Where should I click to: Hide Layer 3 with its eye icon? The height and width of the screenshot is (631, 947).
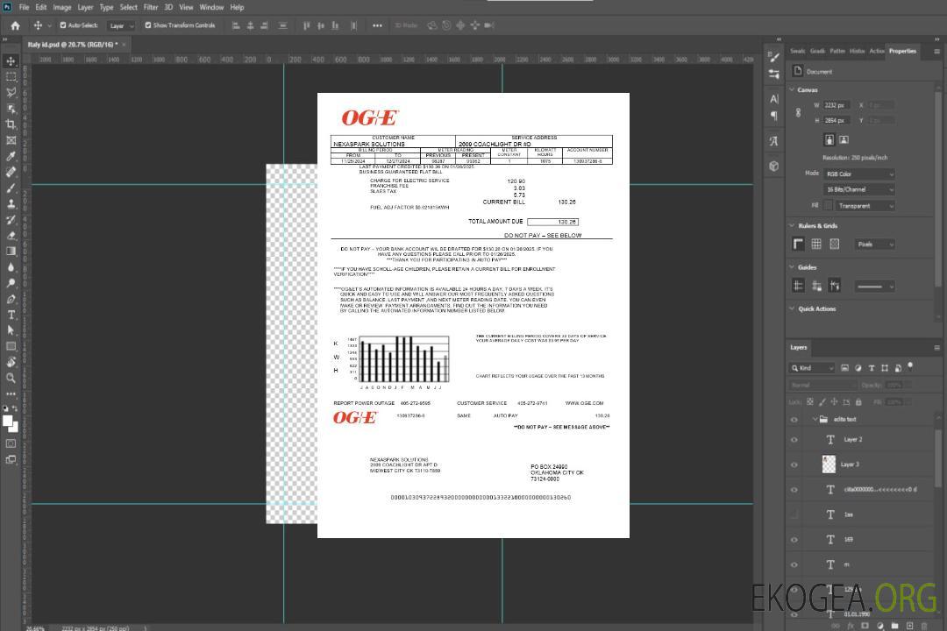794,464
